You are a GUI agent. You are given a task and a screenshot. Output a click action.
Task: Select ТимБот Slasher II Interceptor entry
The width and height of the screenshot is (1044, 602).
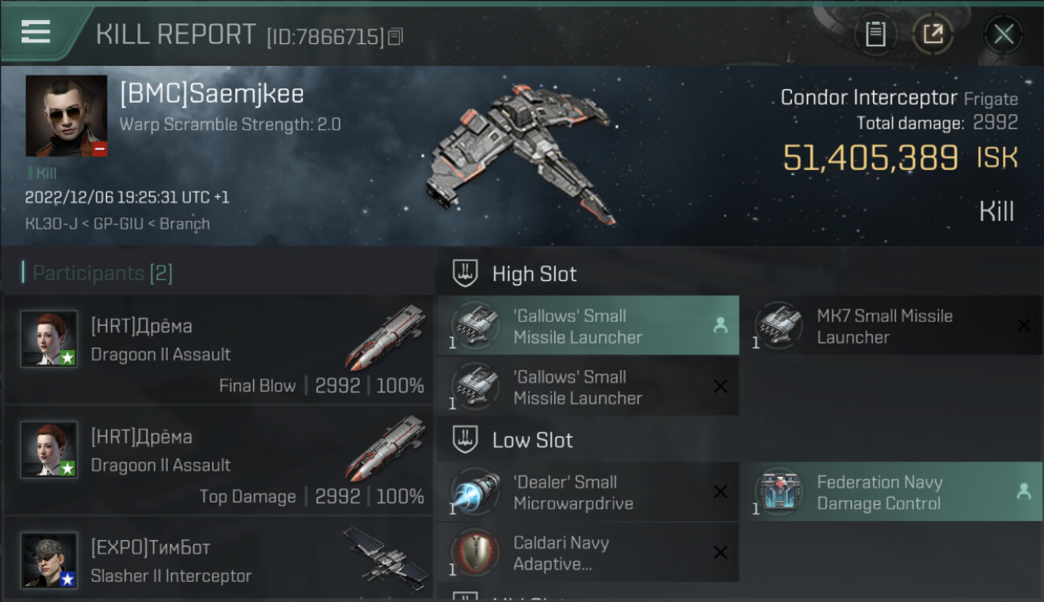218,559
